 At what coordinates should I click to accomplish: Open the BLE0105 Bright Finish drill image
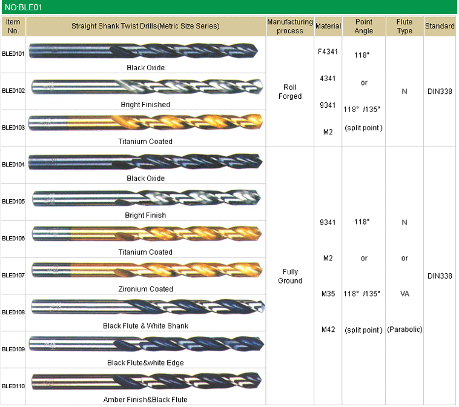pyautogui.click(x=145, y=198)
